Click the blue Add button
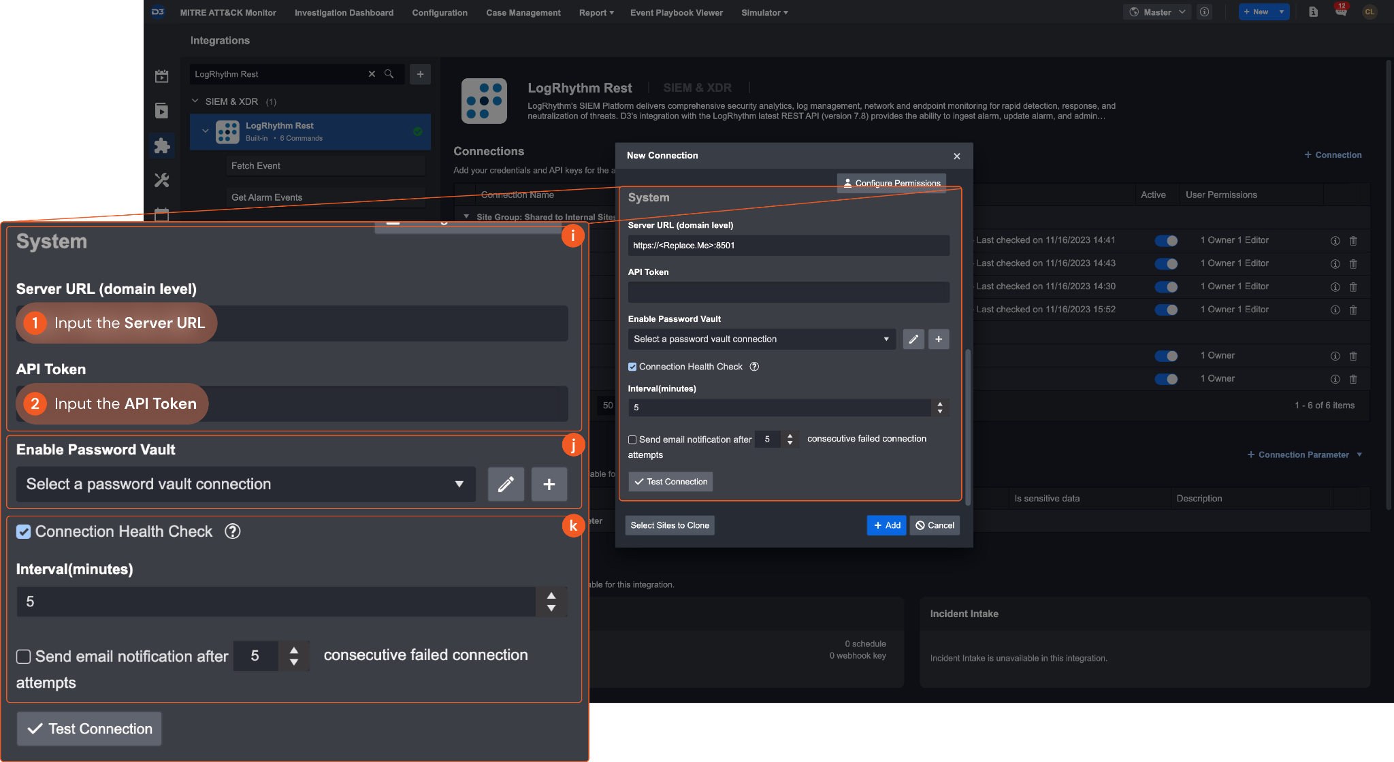The image size is (1394, 762). click(886, 525)
